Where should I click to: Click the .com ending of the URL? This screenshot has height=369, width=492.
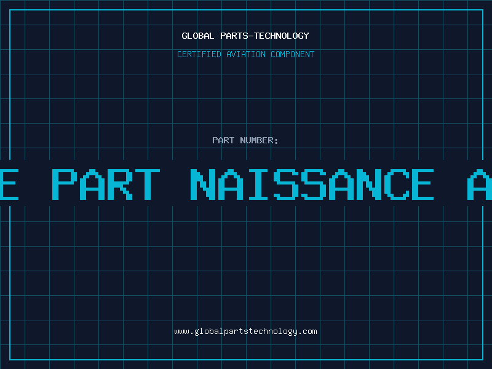click(x=307, y=331)
